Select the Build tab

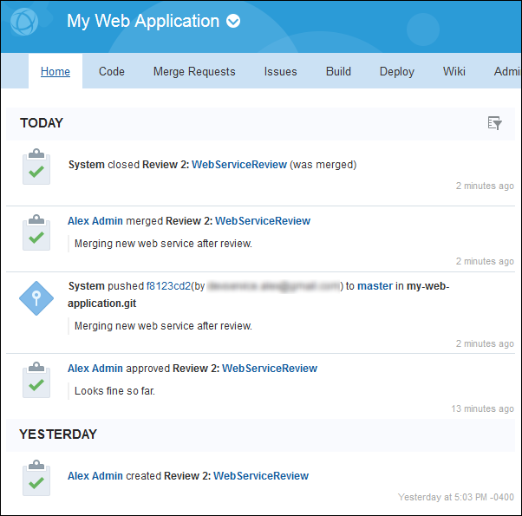pyautogui.click(x=338, y=72)
